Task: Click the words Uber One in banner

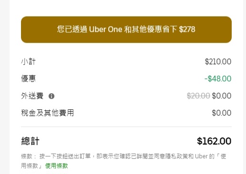Action: [106, 29]
